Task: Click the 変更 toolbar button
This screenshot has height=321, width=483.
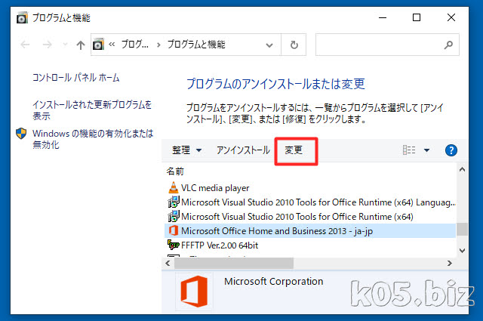Action: pos(294,150)
